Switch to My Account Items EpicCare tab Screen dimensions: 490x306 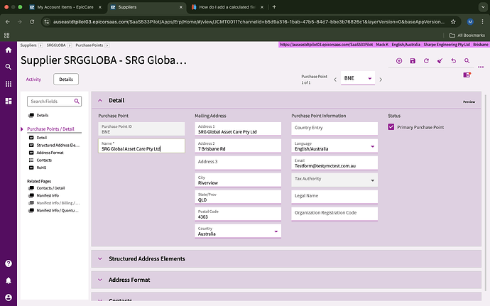[x=65, y=7]
